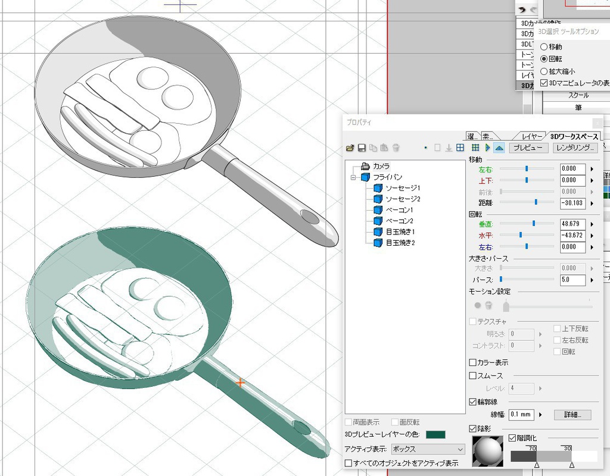
Task: Click the blue cube icon beside フライパン
Action: tap(365, 177)
